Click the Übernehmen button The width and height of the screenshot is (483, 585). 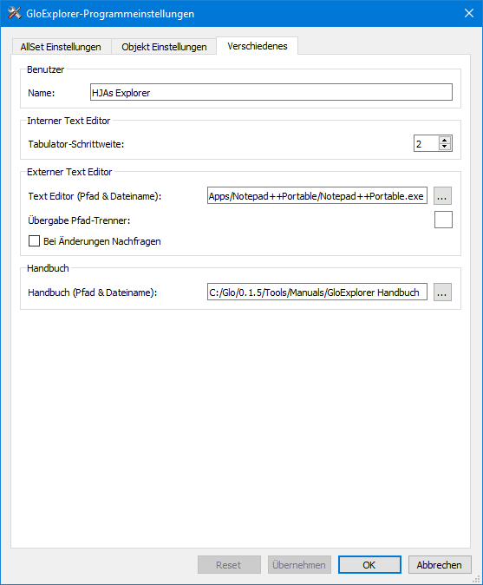(299, 565)
